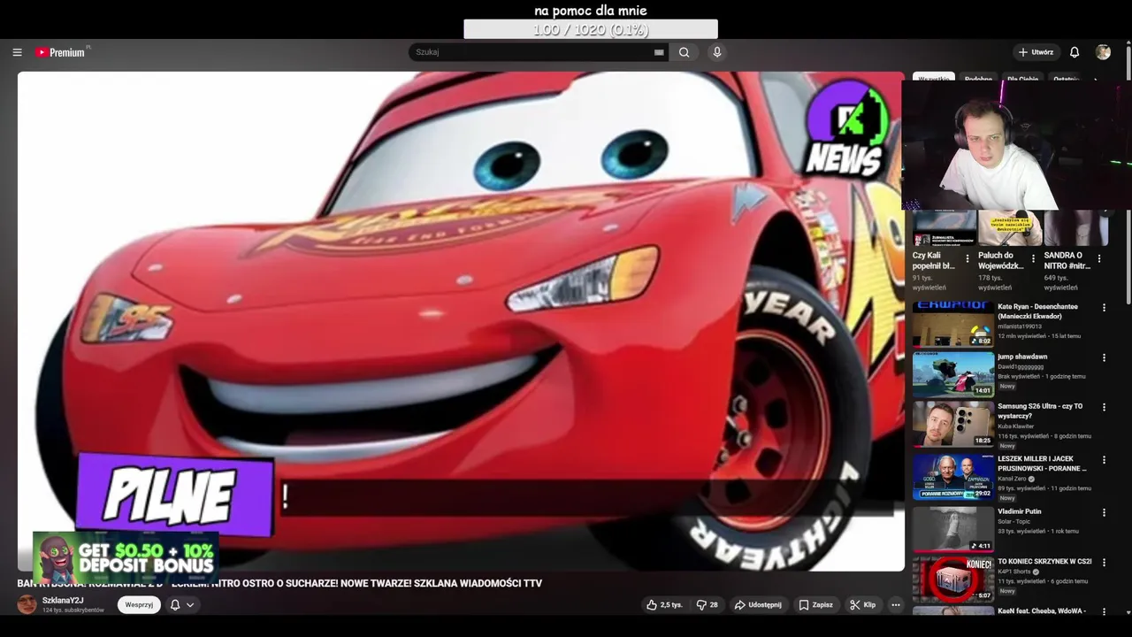Screen dimensions: 1132x637
Task: Open options for 'SANDRA O NITRO' short
Action: 1099,259
